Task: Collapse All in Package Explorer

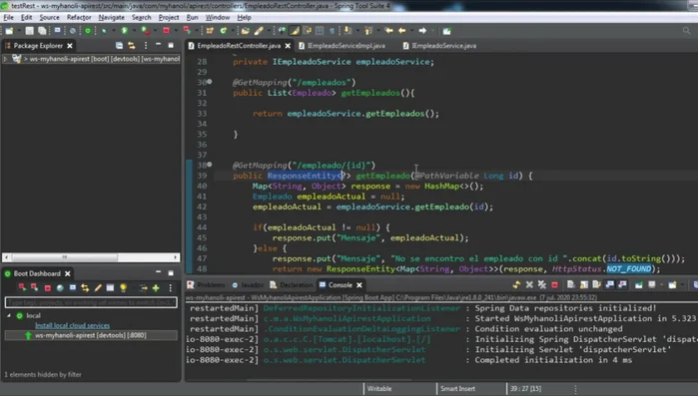Action: (119, 45)
